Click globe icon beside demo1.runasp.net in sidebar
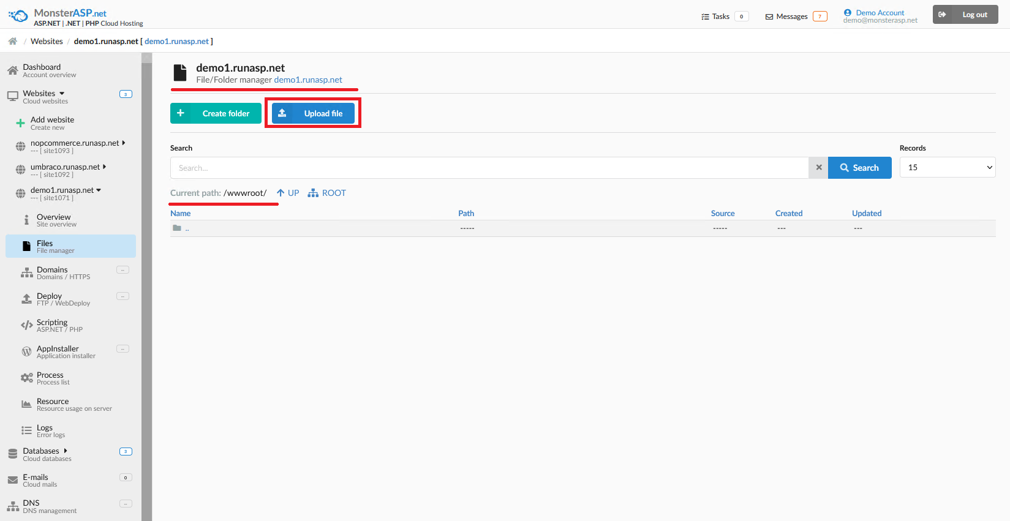Viewport: 1010px width, 521px height. 20,193
